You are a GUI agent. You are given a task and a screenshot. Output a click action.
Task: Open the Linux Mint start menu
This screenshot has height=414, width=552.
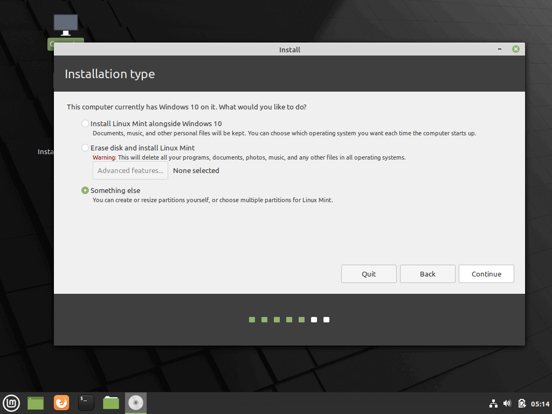(11, 403)
